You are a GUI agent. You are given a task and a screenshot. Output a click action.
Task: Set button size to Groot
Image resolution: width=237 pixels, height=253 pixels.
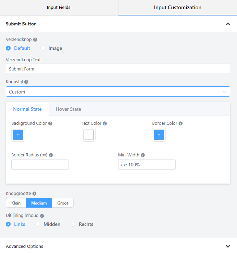pyautogui.click(x=63, y=203)
